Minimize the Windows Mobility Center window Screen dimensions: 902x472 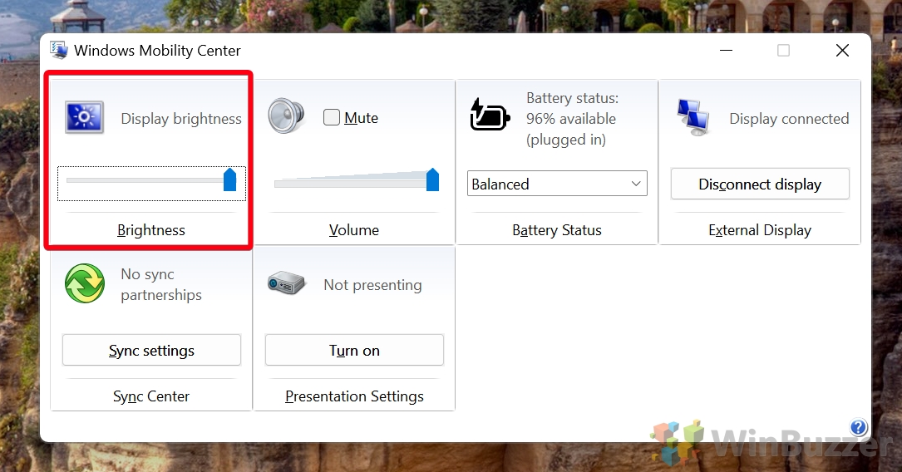pyautogui.click(x=726, y=51)
